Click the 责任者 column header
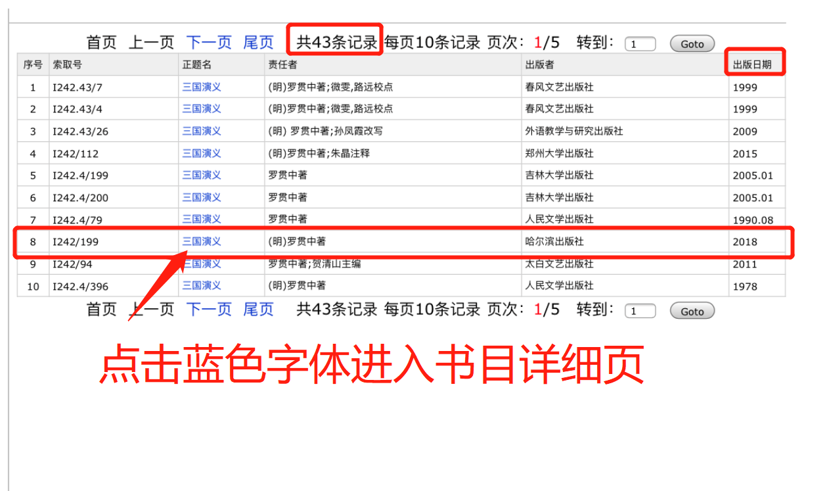Screen dimensions: 829x491 282,64
